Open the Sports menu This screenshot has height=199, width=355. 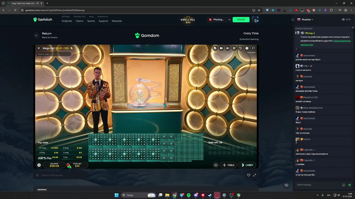(x=91, y=21)
